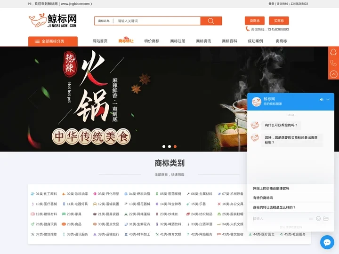Open category 19类-建筑材料

pos(44,214)
